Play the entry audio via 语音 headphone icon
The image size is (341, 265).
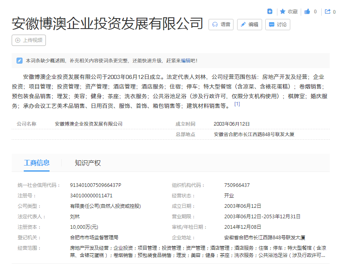(215, 25)
